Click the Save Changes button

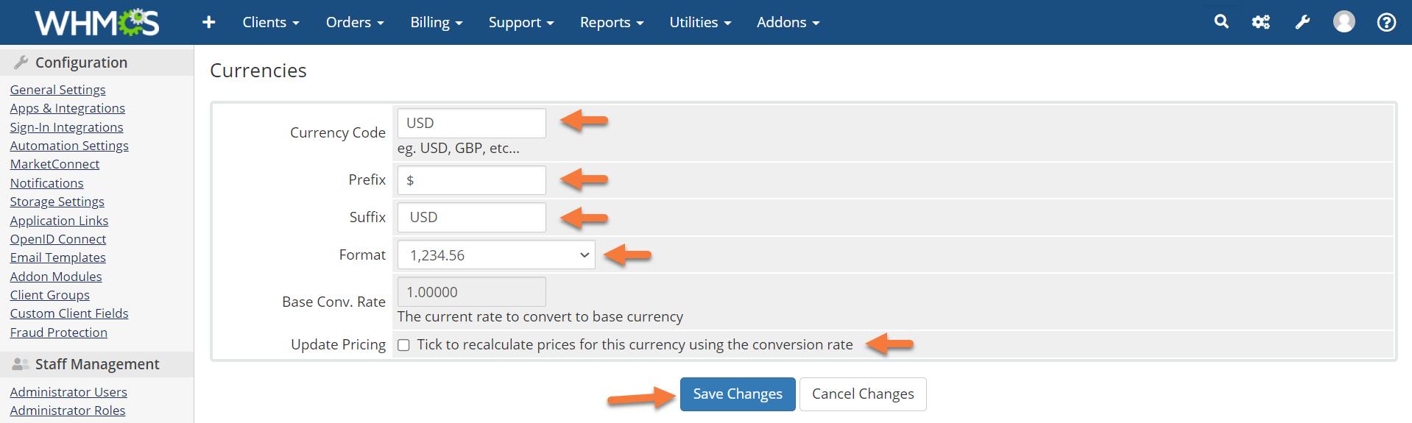[737, 394]
